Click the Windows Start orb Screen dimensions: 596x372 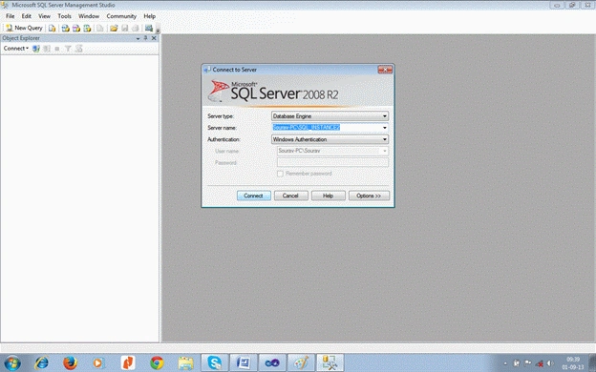(12, 362)
